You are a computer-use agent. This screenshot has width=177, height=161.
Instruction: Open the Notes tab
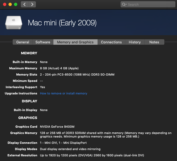click(x=154, y=42)
